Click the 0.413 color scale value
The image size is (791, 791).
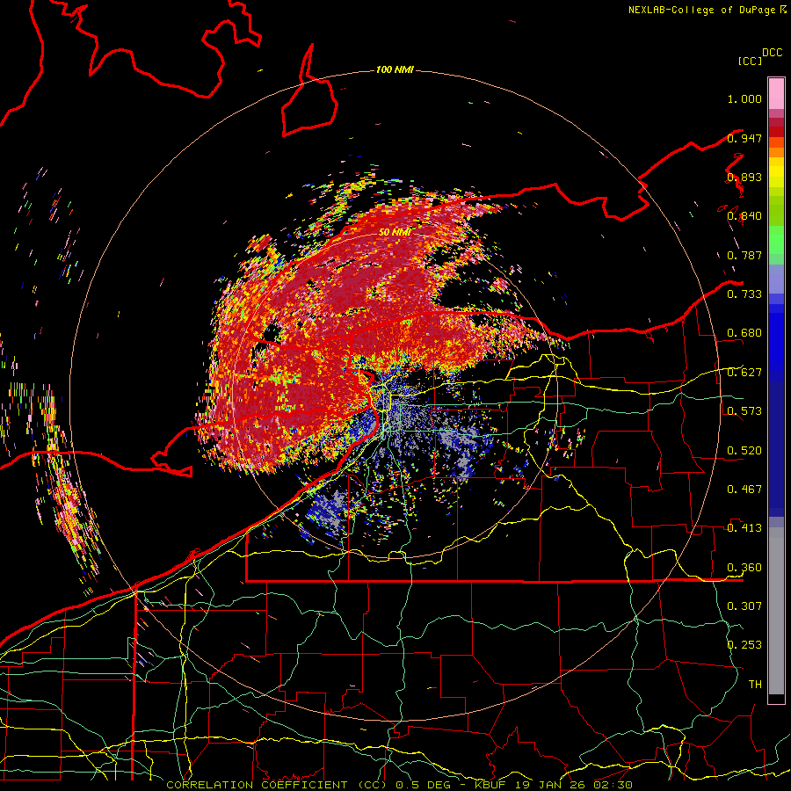[744, 528]
